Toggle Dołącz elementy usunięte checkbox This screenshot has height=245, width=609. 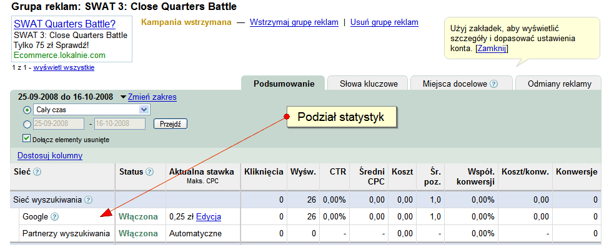tap(26, 138)
